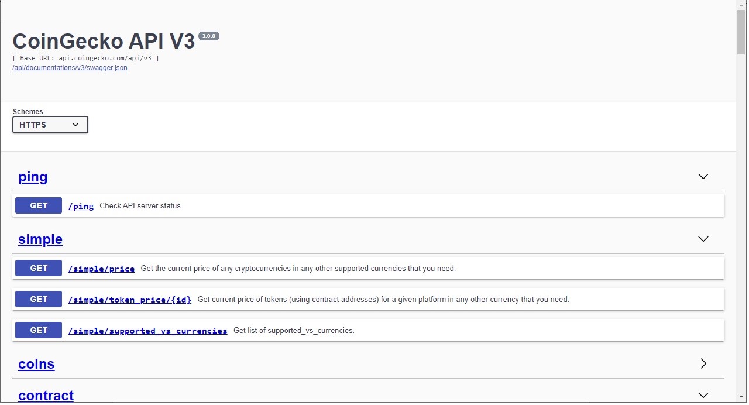Click GET button for /ping endpoint
The height and width of the screenshot is (405, 749).
[39, 205]
